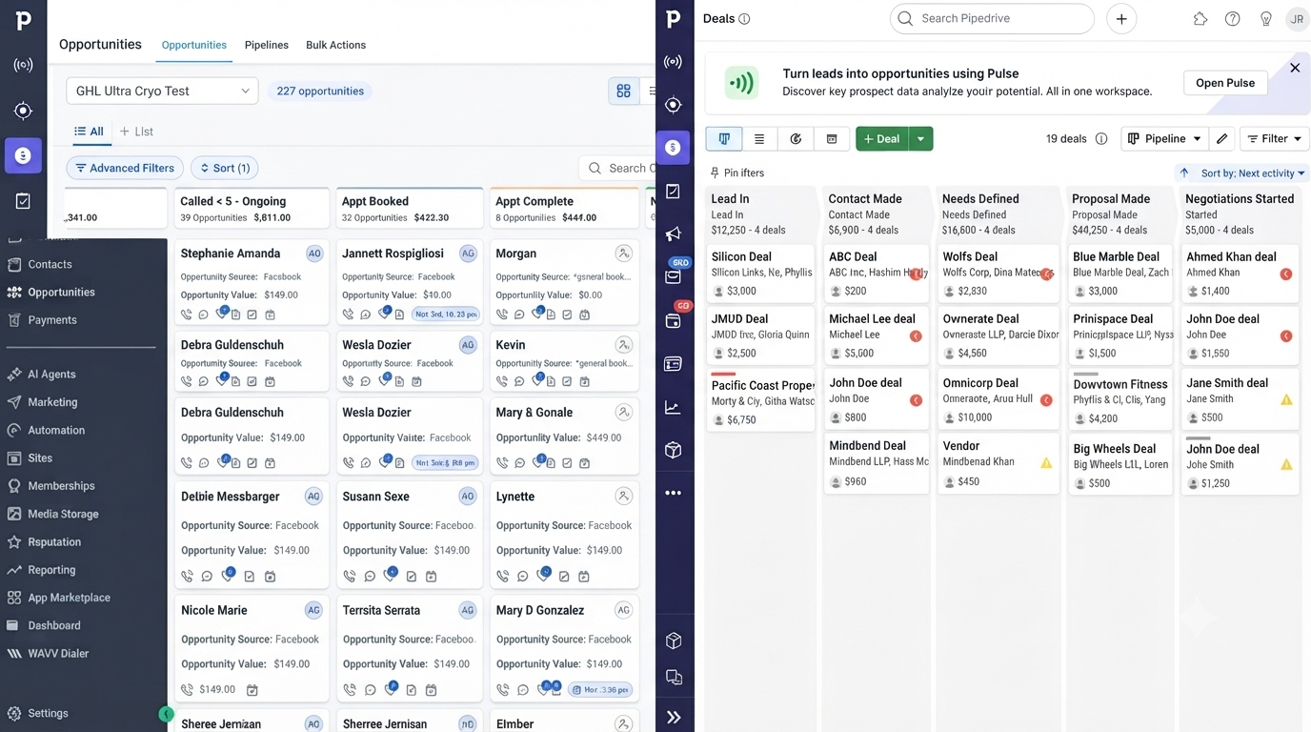Open the arrow dropdown next to +Deal
The height and width of the screenshot is (732, 1311).
(x=920, y=139)
